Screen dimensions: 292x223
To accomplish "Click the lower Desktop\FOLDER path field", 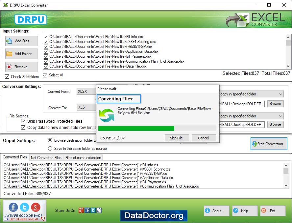I will click(242, 124).
